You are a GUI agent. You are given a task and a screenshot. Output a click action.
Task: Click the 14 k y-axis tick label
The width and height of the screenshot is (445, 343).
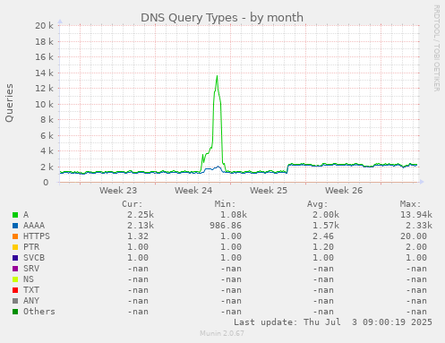[x=44, y=73]
